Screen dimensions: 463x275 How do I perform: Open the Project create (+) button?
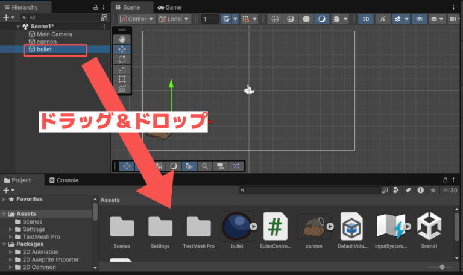tap(8, 190)
